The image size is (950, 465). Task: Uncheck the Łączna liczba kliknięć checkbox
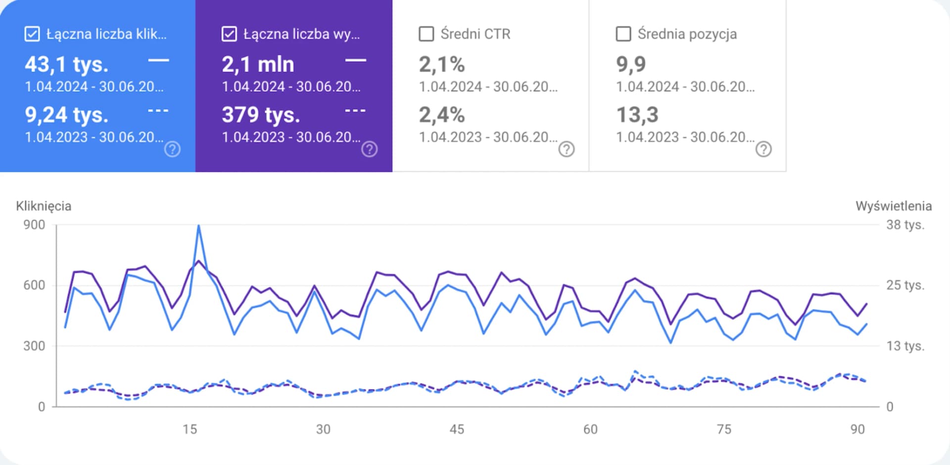[32, 34]
